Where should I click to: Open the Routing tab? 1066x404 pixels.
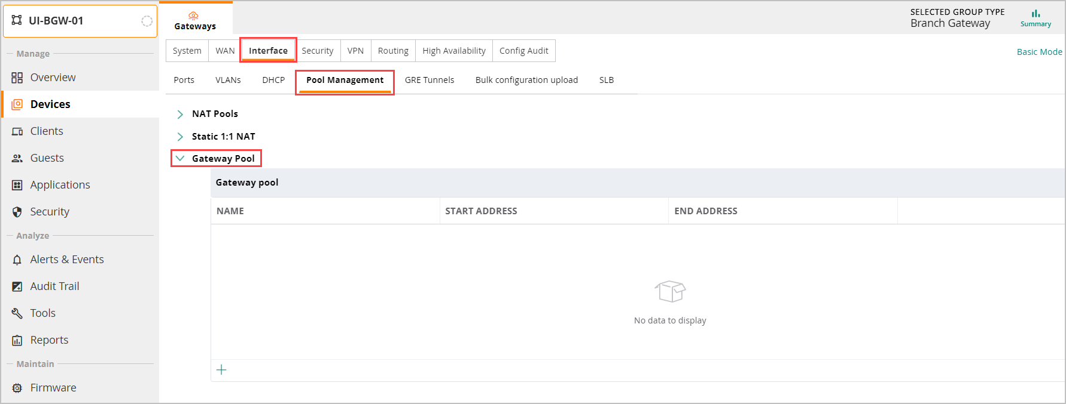(x=393, y=51)
